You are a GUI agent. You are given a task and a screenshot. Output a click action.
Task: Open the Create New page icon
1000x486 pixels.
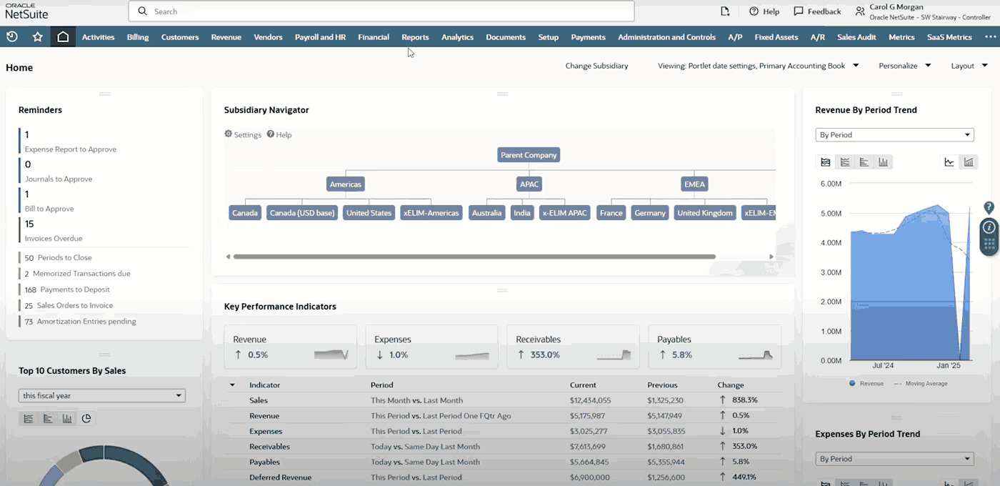click(x=725, y=11)
